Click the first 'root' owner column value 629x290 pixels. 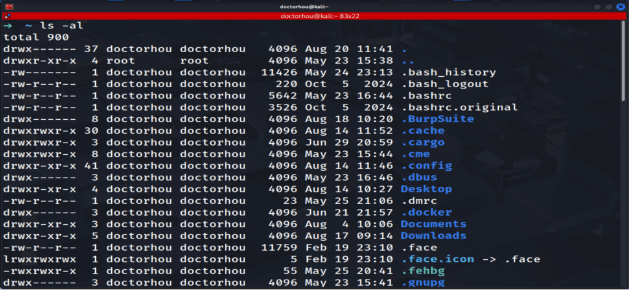[x=121, y=61]
